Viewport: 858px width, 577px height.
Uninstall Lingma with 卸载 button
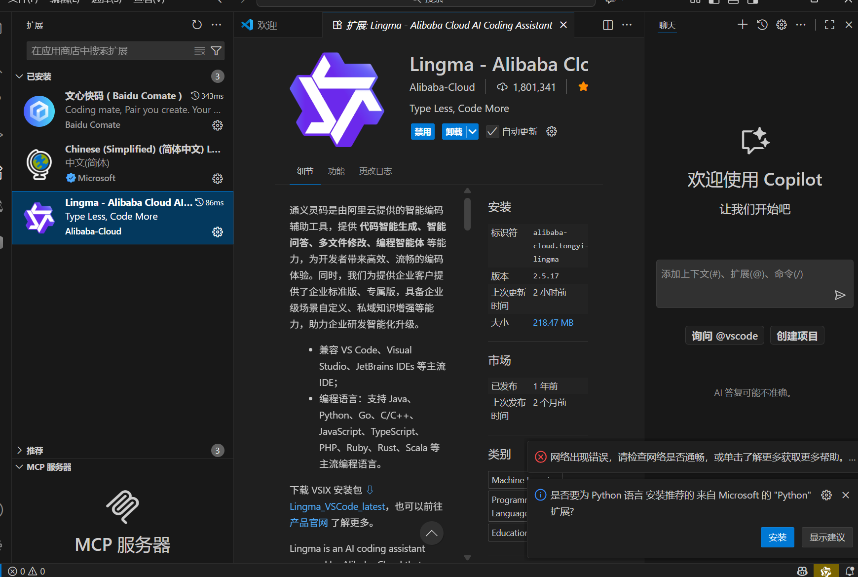(454, 132)
